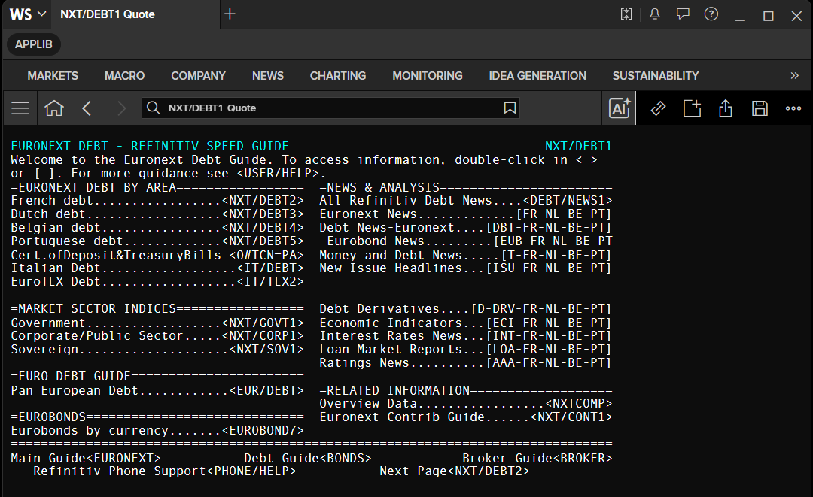
Task: Open Main Guide <EURONEXT> link
Action: click(x=124, y=458)
